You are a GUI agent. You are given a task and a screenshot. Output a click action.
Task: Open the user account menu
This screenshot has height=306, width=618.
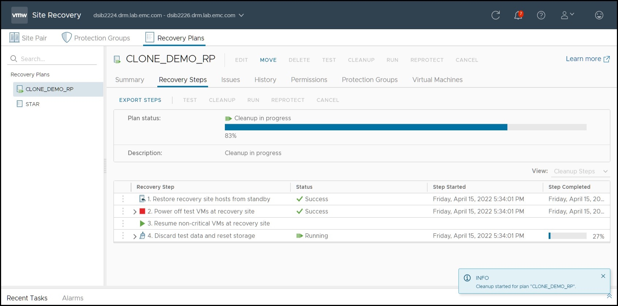[x=568, y=15]
